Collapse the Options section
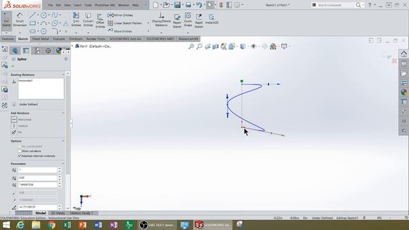 [63, 141]
